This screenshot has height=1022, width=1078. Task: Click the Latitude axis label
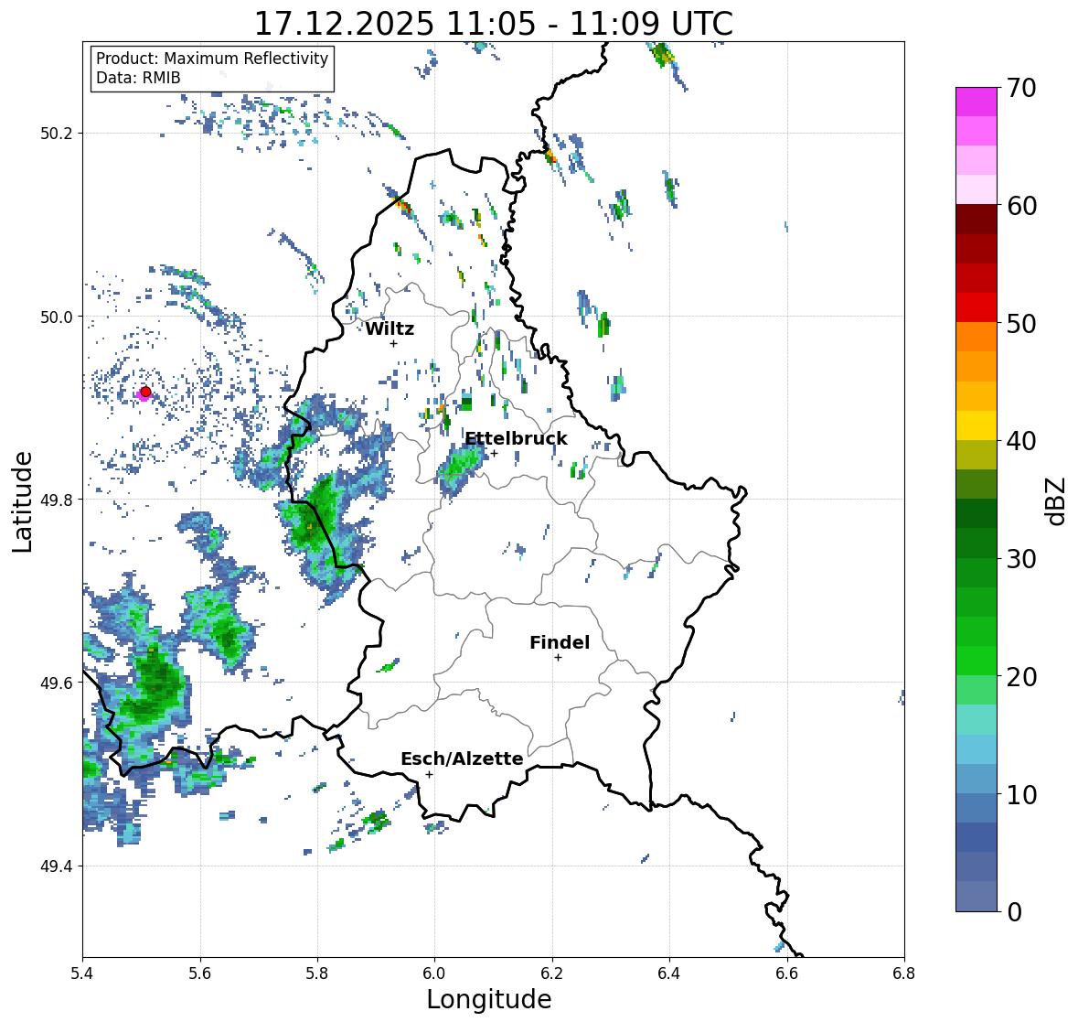click(22, 501)
